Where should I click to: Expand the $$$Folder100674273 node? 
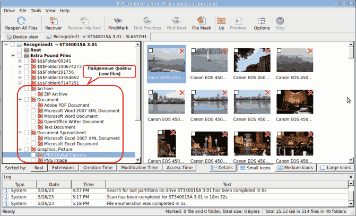pos(20,66)
